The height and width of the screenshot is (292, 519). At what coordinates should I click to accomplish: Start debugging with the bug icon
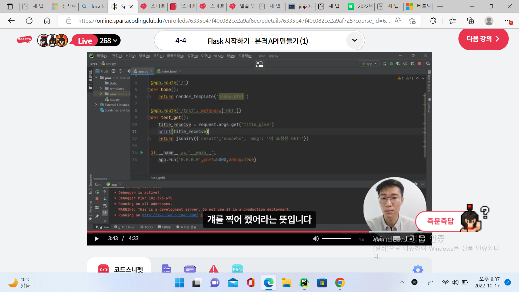[391, 64]
